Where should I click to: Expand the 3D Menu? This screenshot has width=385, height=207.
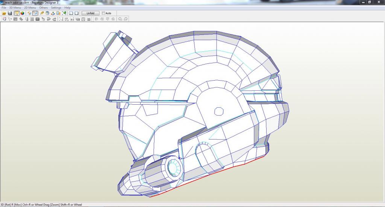coord(15,7)
